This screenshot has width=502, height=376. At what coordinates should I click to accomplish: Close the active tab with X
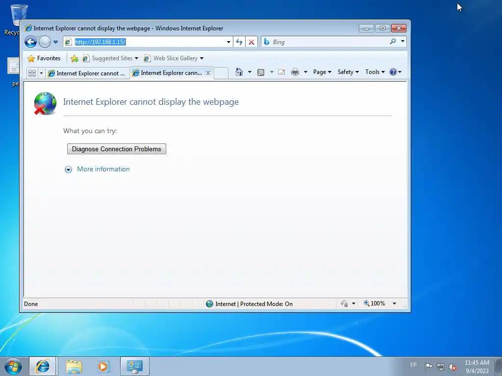coord(208,73)
